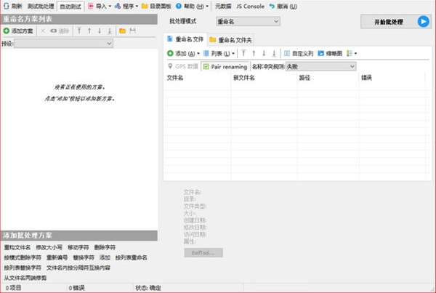436x293 pixels.
Task: Click the green 添加方案 plus icon
Action: pos(7,31)
